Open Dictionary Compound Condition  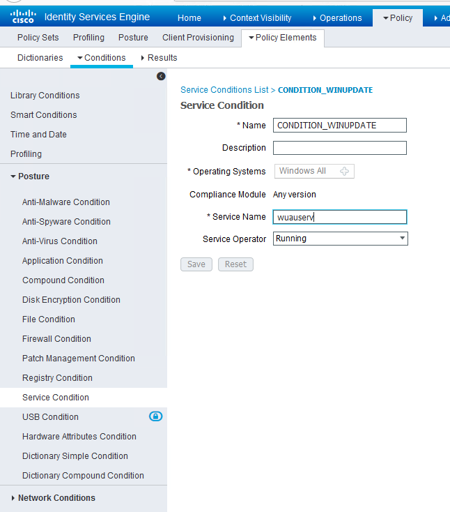coord(83,476)
